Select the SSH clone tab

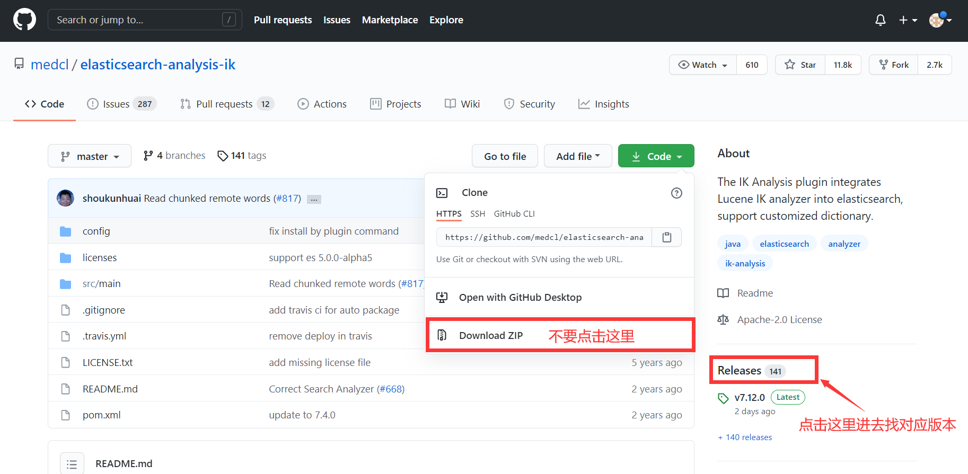click(478, 214)
